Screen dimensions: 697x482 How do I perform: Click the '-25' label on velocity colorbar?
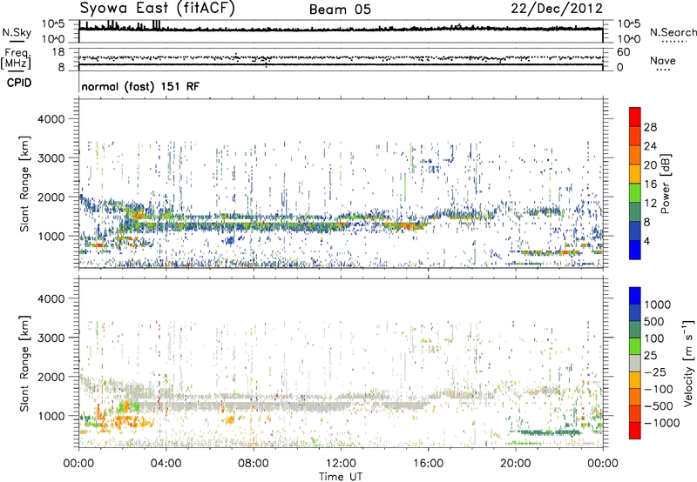656,372
